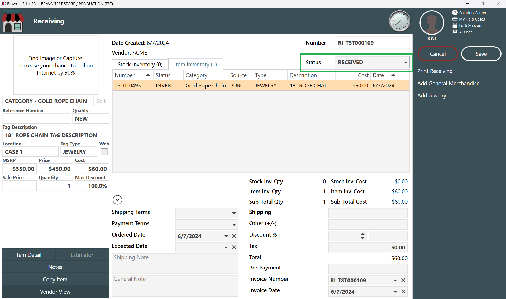
Task: Expand the Payment Terms dropdown
Action: click(234, 224)
